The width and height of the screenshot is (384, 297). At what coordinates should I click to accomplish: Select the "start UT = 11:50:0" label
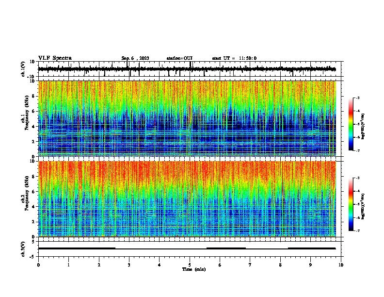pyautogui.click(x=234, y=58)
